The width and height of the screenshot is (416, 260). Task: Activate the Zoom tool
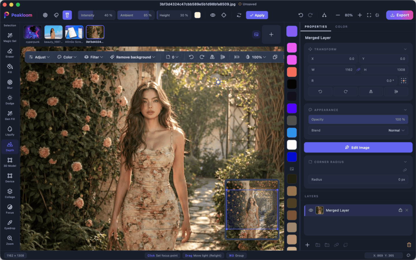pyautogui.click(x=10, y=240)
